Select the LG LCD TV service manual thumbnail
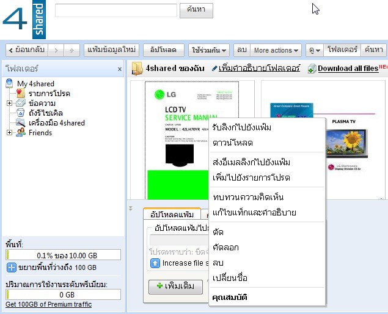388x314 pixels. pyautogui.click(x=192, y=140)
